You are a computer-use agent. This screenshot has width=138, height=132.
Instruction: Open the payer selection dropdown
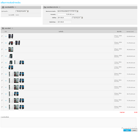[22, 11]
